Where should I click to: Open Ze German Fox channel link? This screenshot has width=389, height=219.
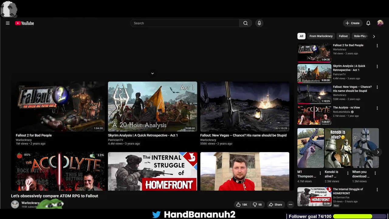point(341,197)
